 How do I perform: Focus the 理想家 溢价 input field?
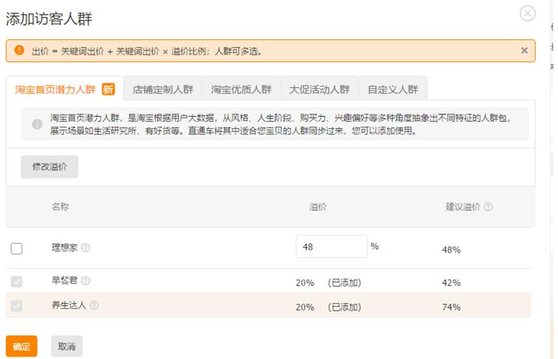coord(331,247)
